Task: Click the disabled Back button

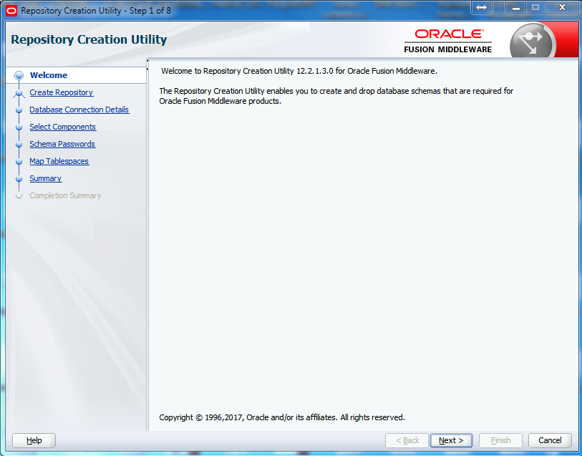Action: (407, 440)
